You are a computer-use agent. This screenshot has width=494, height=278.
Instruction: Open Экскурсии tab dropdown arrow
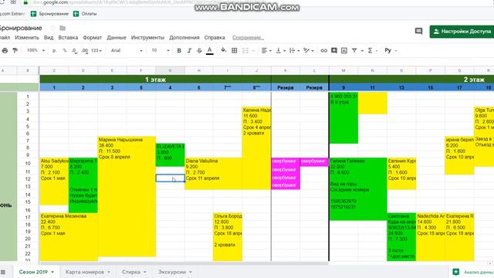pos(191,272)
